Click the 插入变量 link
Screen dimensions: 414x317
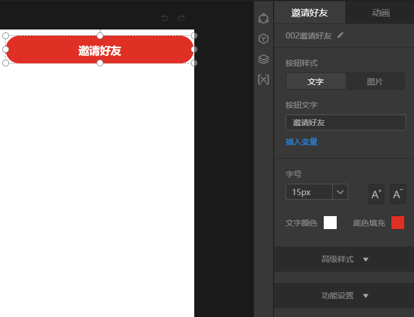[x=301, y=142]
